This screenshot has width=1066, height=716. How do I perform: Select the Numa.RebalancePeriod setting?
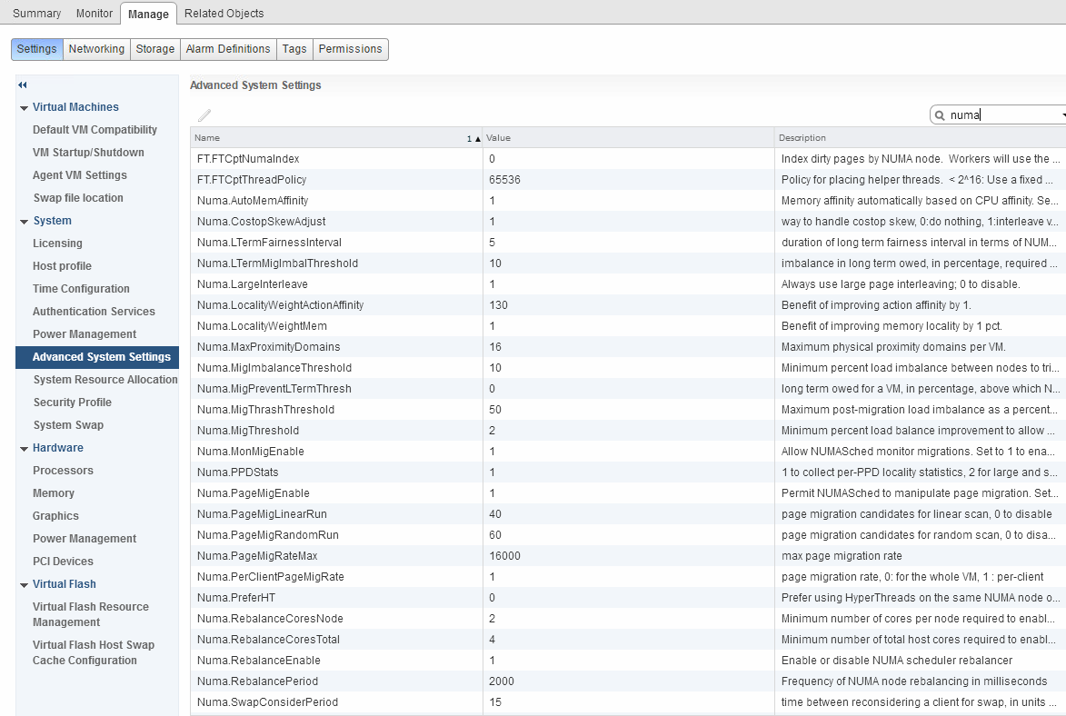(x=628, y=681)
